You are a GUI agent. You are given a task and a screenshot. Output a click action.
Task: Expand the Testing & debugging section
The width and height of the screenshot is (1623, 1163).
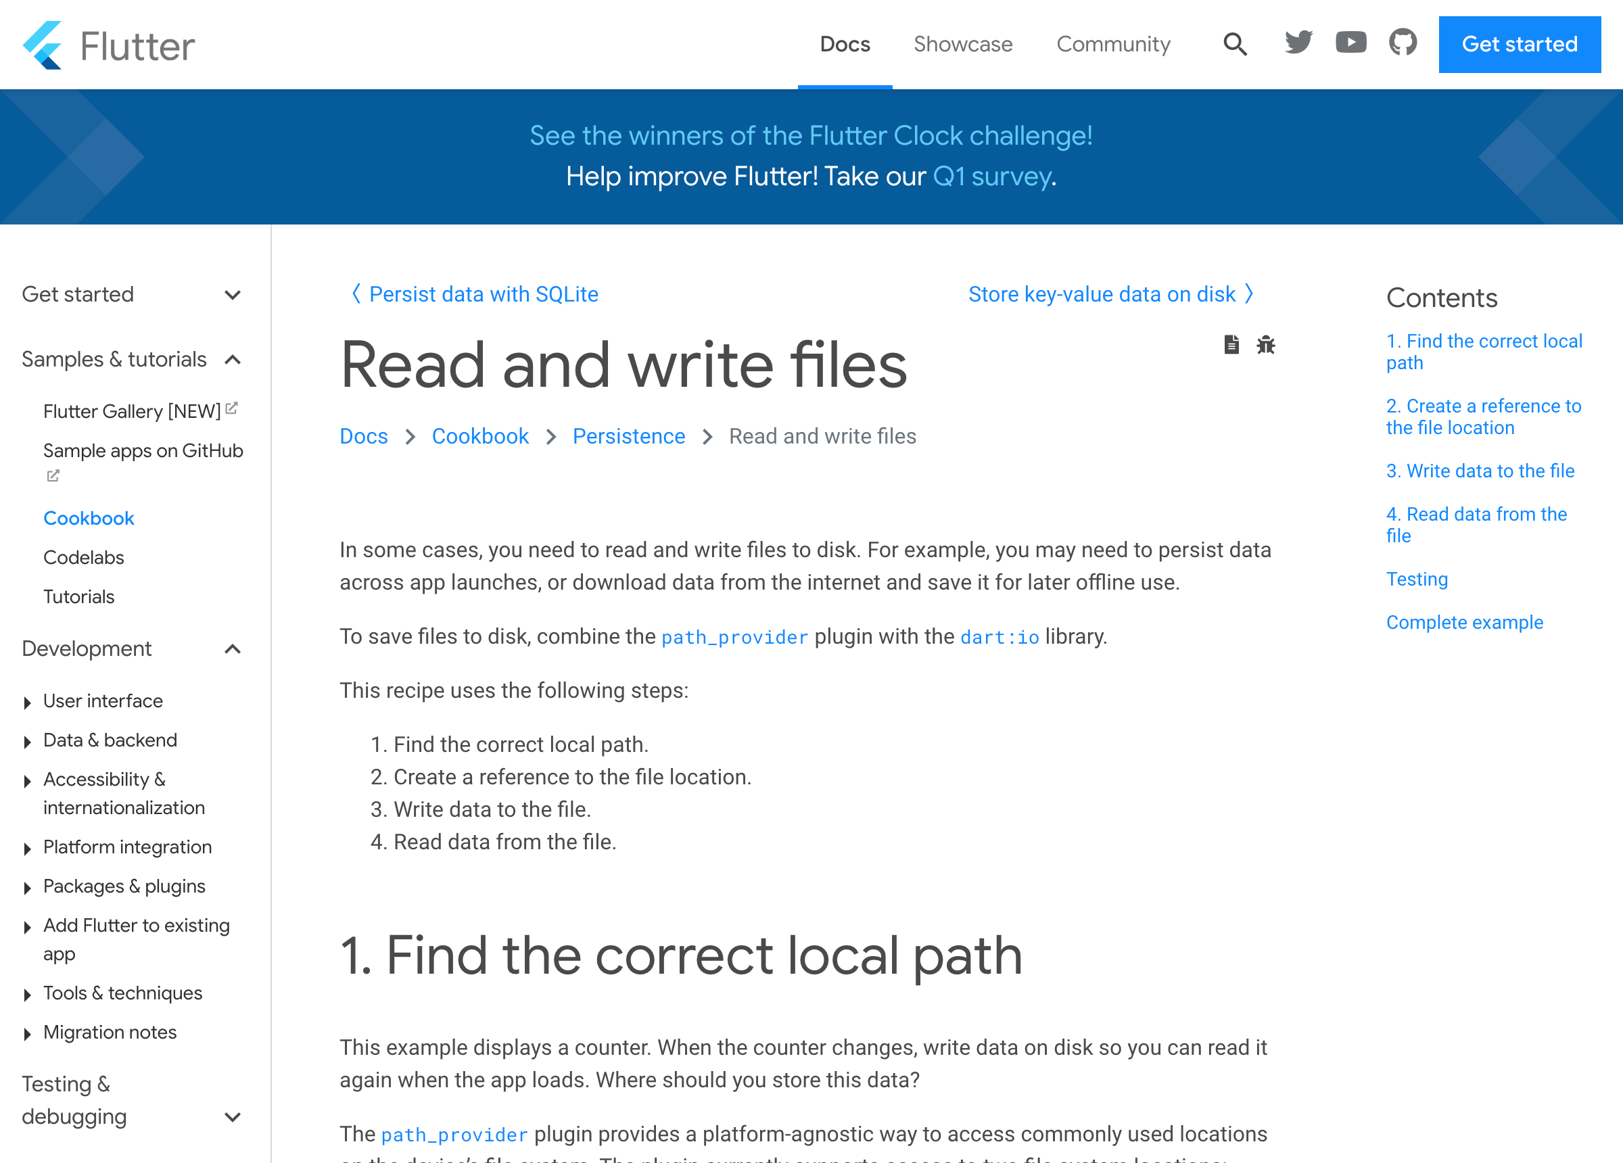(233, 1116)
